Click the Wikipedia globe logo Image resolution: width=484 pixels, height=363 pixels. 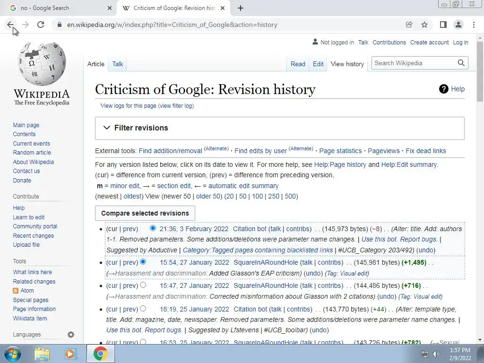[x=42, y=64]
